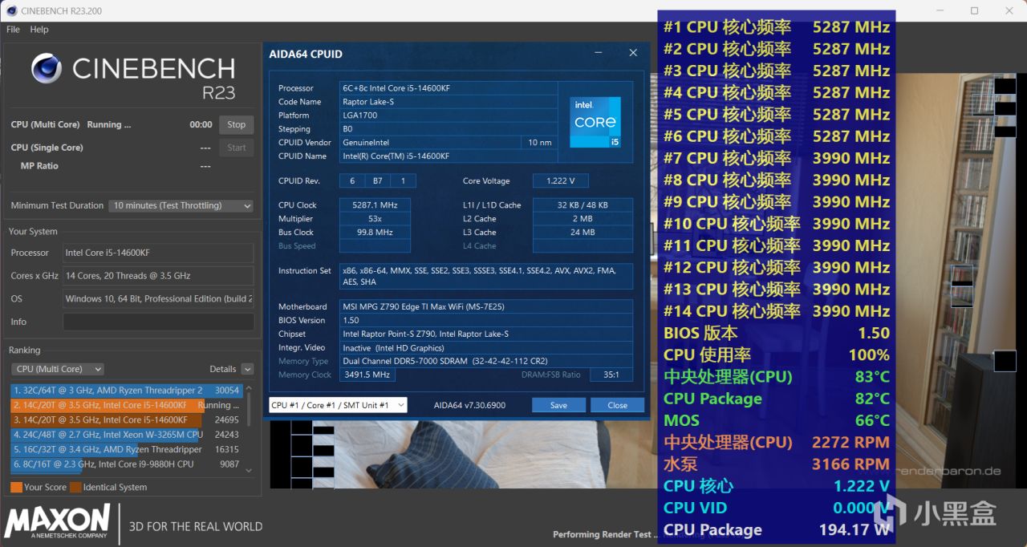The height and width of the screenshot is (547, 1027).
Task: Click the CPU Package 194.17 W row
Action: [776, 529]
